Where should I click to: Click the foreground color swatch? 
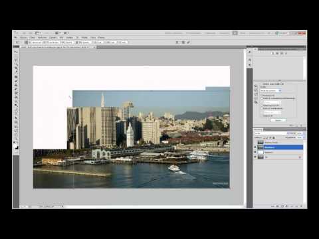pyautogui.click(x=15, y=146)
